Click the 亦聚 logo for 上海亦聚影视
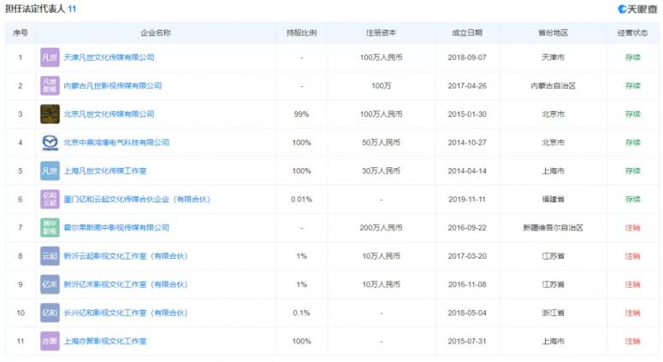Image resolution: width=663 pixels, height=362 pixels. point(50,341)
